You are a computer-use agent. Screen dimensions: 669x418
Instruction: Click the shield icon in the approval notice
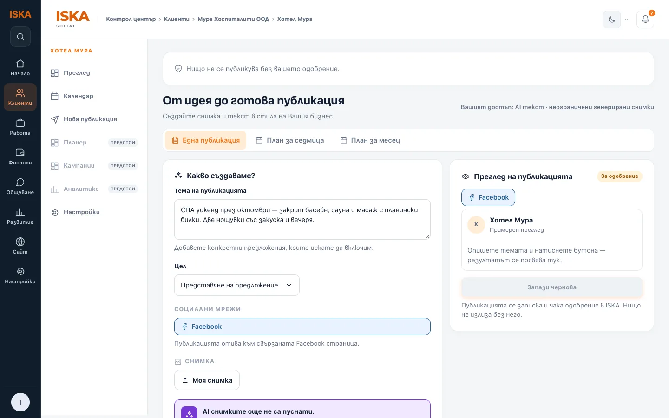(x=178, y=69)
